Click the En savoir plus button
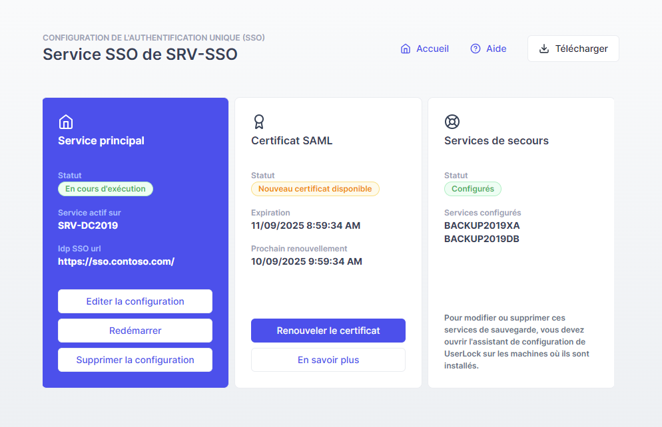This screenshot has width=662, height=427. tap(328, 360)
